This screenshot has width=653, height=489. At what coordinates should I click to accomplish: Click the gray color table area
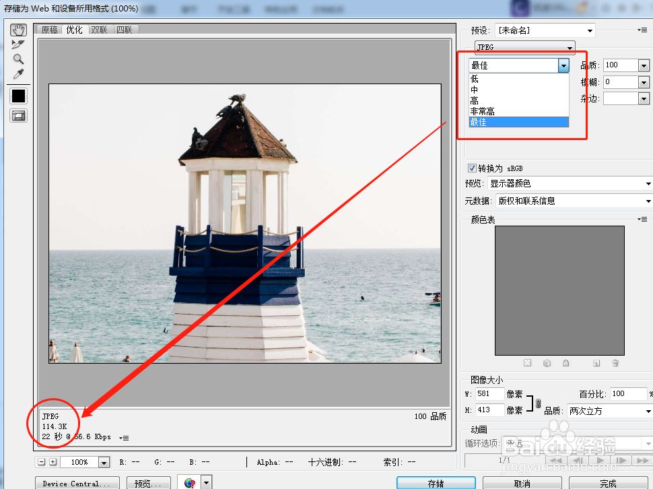point(559,290)
